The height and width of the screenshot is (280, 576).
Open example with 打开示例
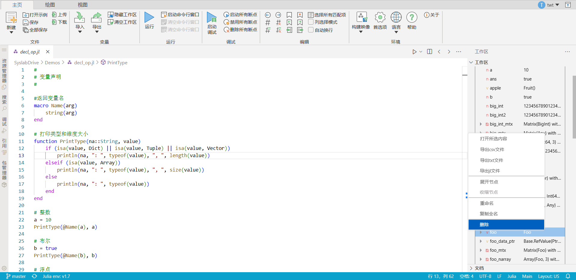pyautogui.click(x=35, y=15)
